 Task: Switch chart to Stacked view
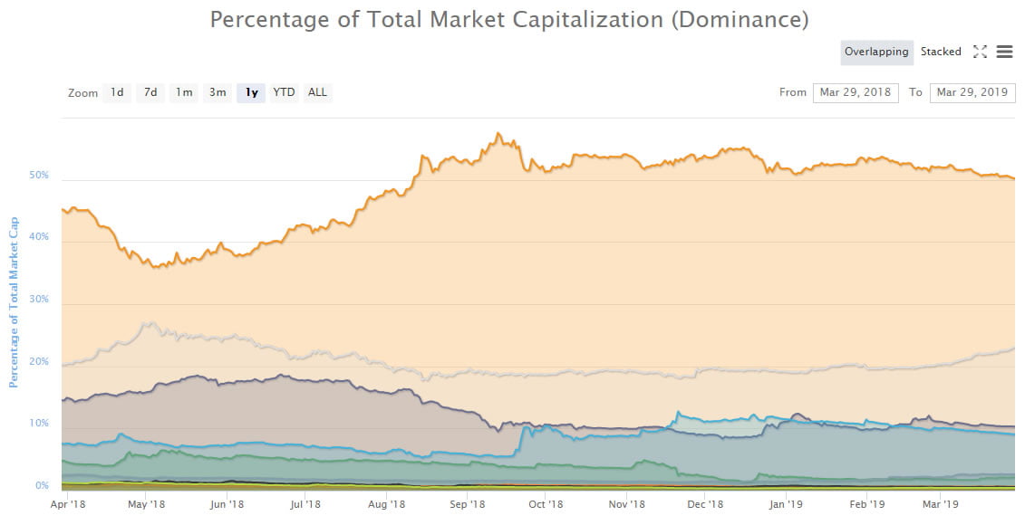[941, 52]
